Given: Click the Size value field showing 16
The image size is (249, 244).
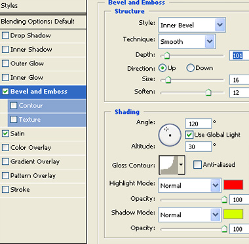Looking at the screenshot, I should (x=239, y=80).
